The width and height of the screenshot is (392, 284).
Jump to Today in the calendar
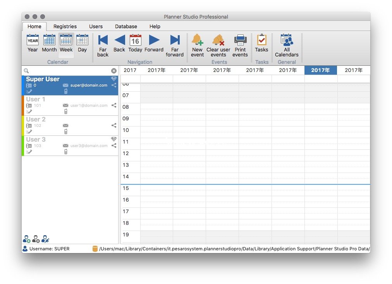[135, 43]
